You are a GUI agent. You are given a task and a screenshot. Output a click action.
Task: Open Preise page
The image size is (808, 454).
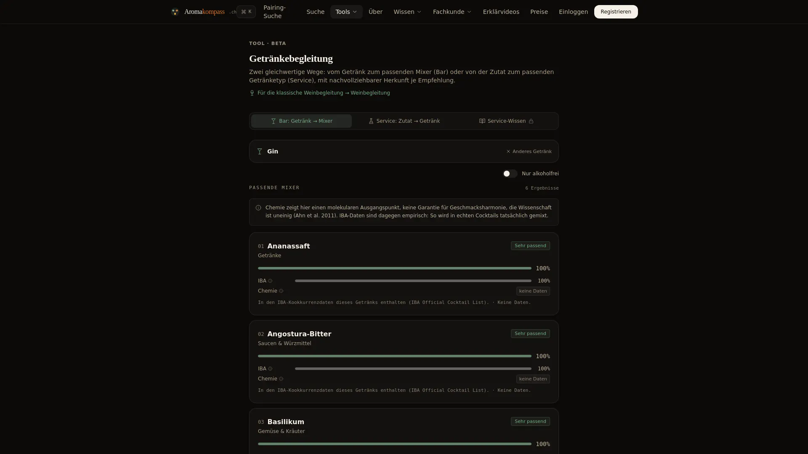pyautogui.click(x=539, y=12)
